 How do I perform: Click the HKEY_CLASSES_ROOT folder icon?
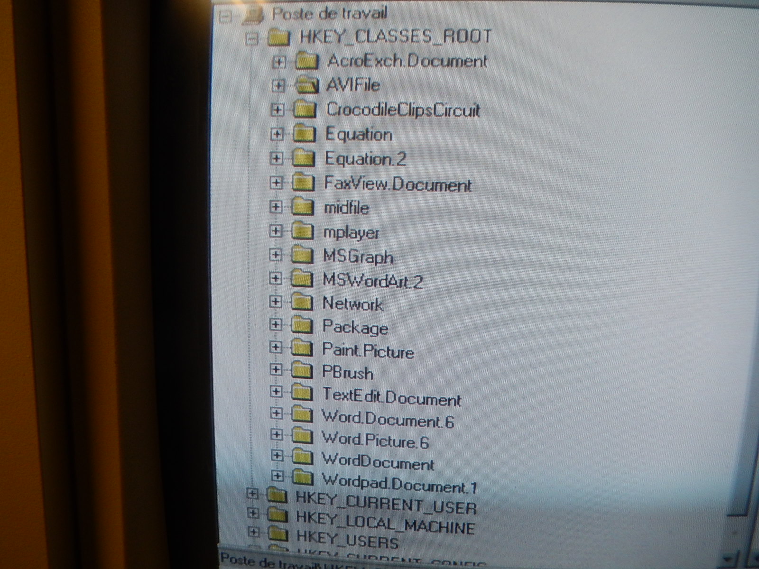(x=279, y=37)
